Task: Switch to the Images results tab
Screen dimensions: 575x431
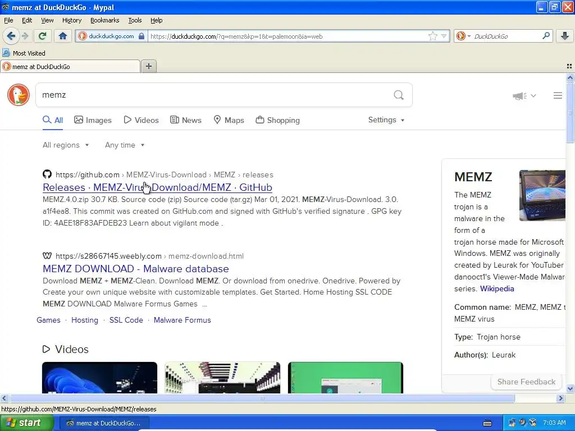Action: (93, 120)
